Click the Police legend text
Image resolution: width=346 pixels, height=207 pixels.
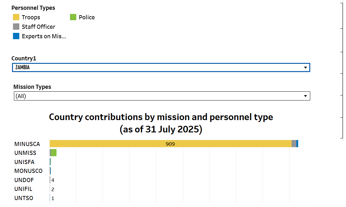pyautogui.click(x=87, y=17)
